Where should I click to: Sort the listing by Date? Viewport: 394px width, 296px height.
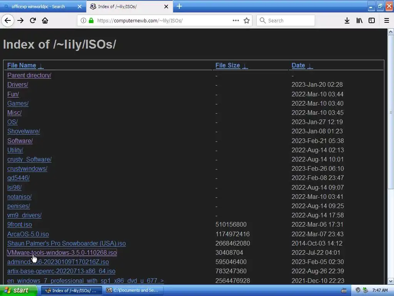[298, 66]
